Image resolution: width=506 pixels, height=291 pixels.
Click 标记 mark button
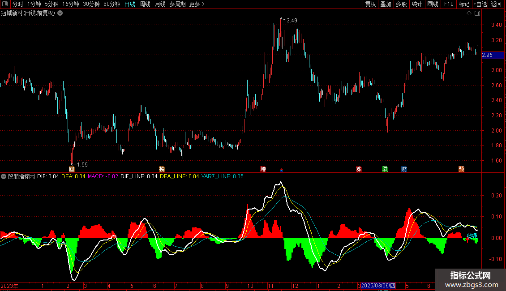point(464,4)
